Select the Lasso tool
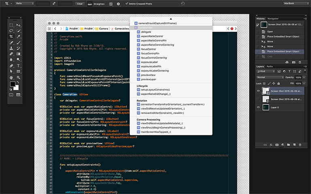 pos(11,31)
